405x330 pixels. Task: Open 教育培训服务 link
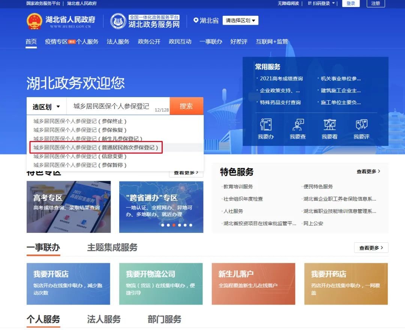coord(238,187)
